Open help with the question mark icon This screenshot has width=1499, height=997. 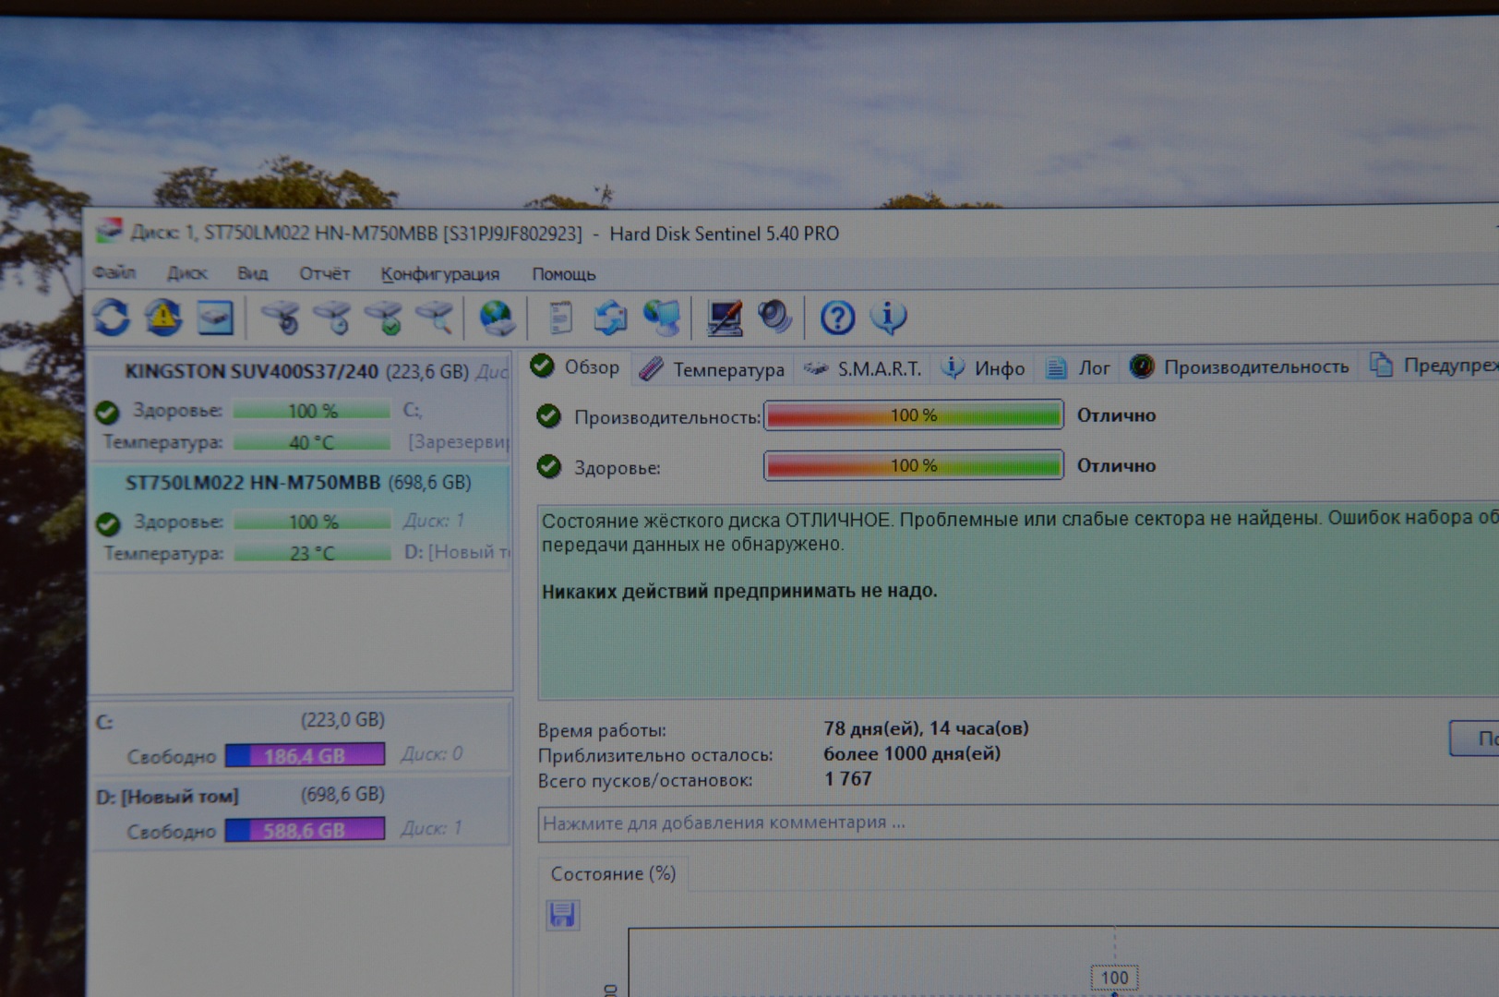837,318
